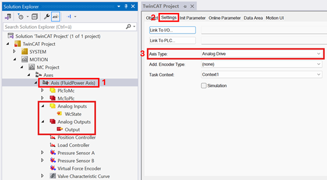Open the Solution Explorer window options dropdown
Image resolution: width=327 pixels, height=180 pixels.
tap(119, 6)
